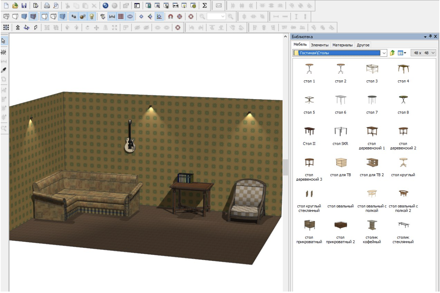Switch to the Элементы tab
Viewport: 440px width, 293px height.
click(x=319, y=45)
